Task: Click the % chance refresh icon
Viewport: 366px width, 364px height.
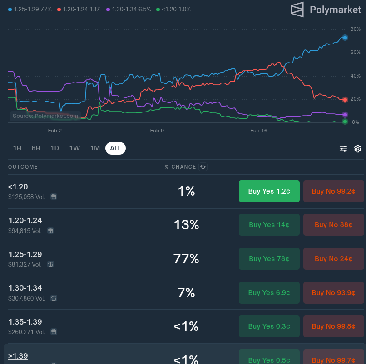Action: pyautogui.click(x=203, y=167)
